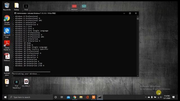
Task: Click the console vertical scrollbar thumb
Action: click(138, 19)
